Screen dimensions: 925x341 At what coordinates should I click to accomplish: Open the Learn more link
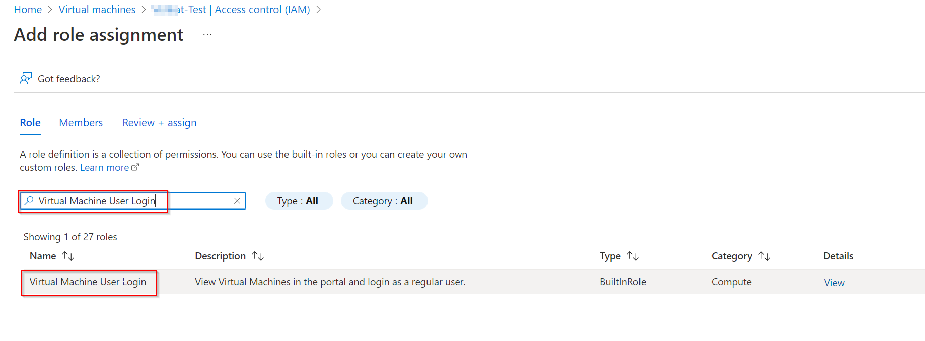click(x=104, y=167)
